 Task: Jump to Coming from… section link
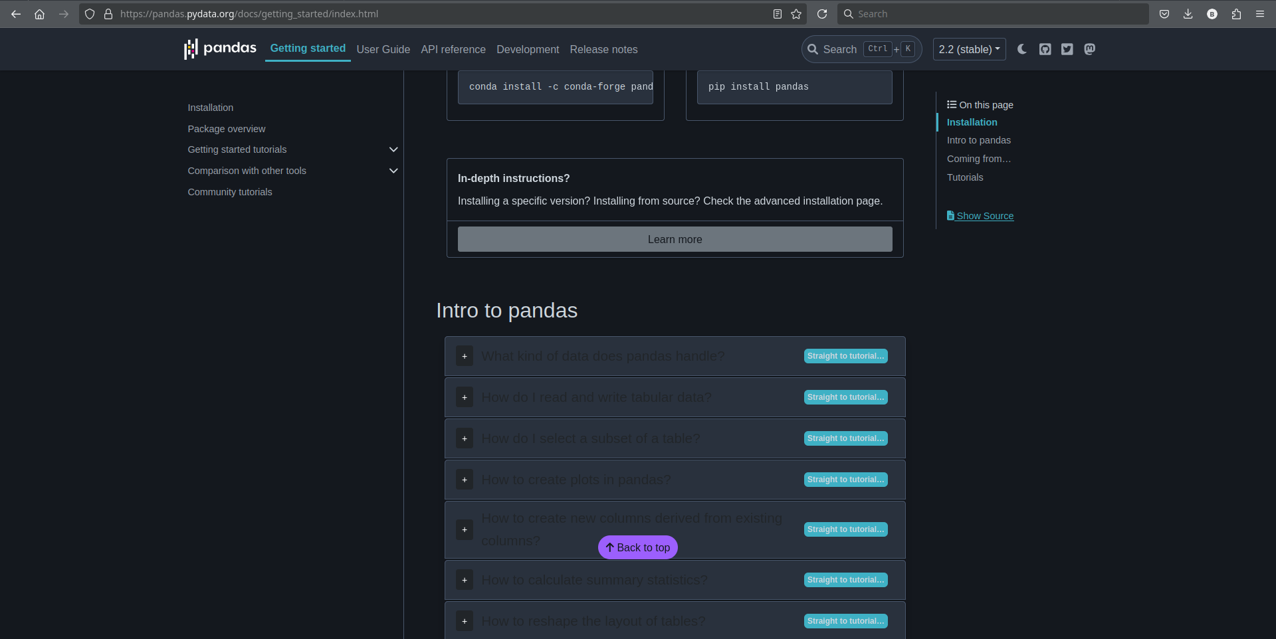pos(979,159)
